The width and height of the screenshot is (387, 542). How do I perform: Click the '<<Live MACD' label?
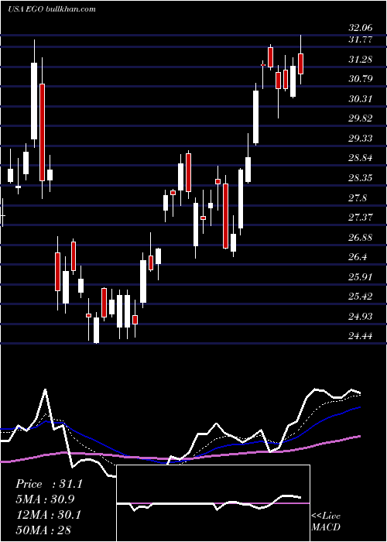[326, 522]
